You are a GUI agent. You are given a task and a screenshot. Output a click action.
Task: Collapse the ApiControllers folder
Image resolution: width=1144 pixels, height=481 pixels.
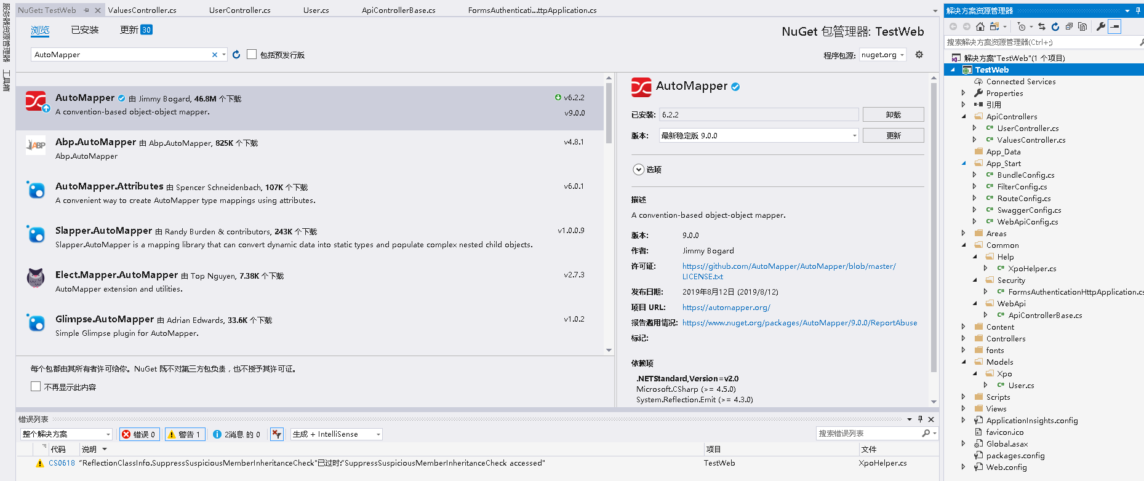point(964,116)
